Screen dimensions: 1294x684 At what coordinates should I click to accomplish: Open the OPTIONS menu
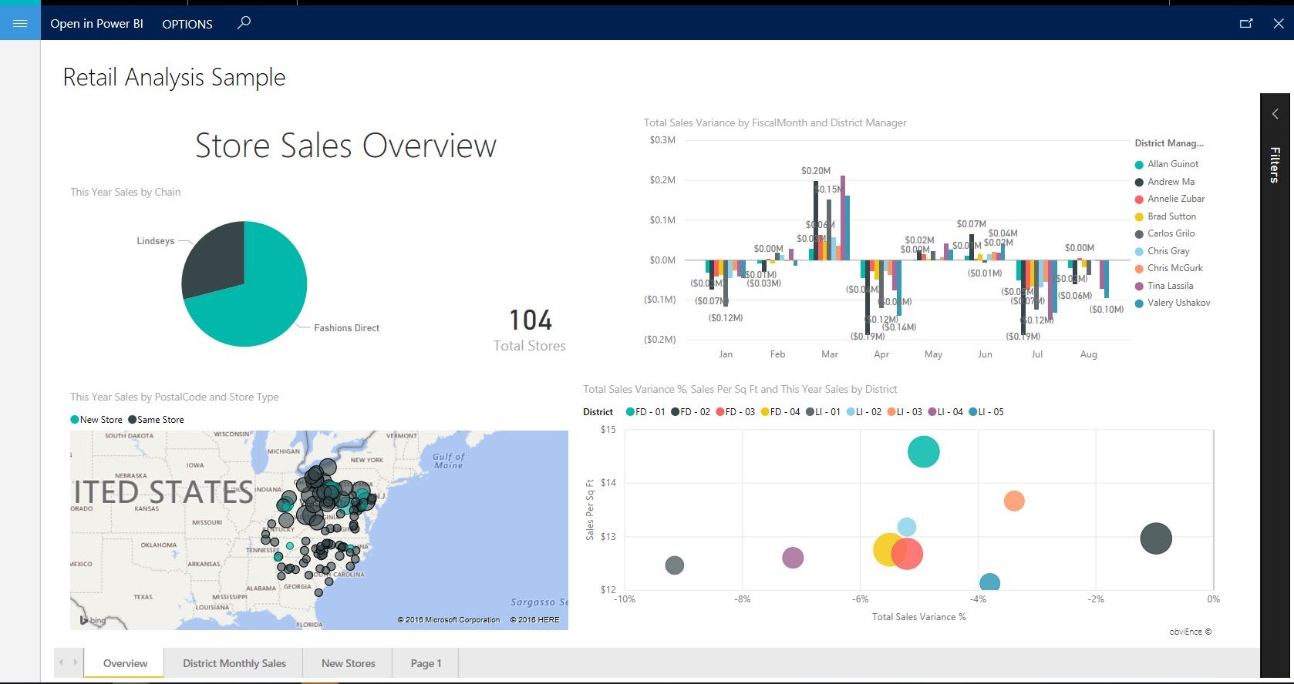coord(187,24)
